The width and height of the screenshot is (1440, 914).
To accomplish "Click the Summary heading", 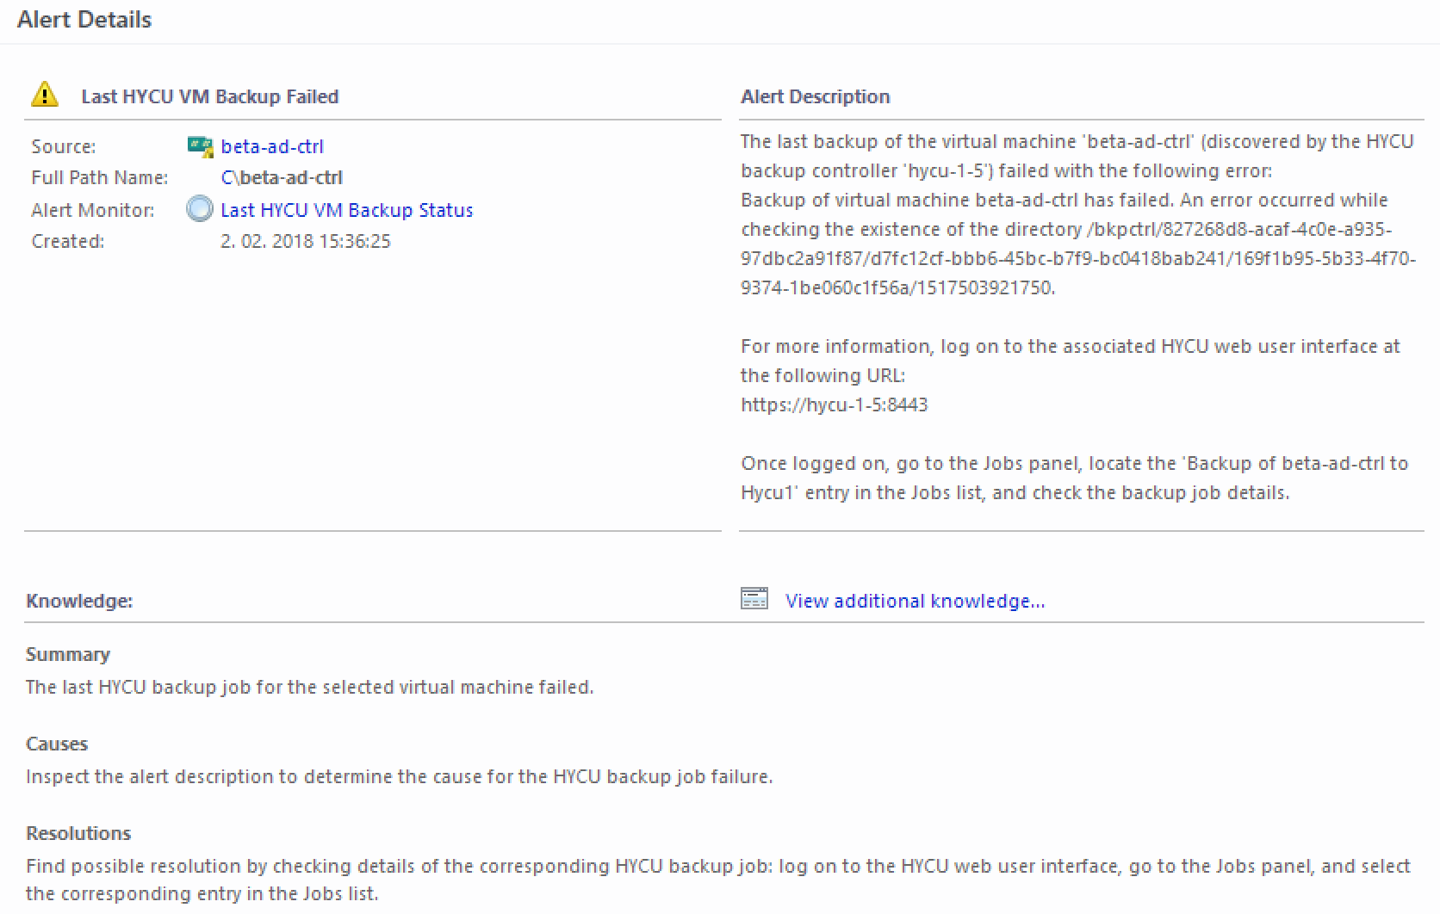I will [x=68, y=654].
